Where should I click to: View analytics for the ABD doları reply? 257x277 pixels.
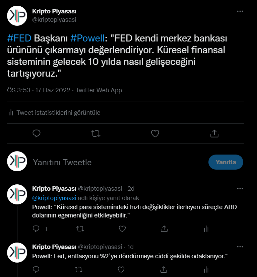point(206,229)
